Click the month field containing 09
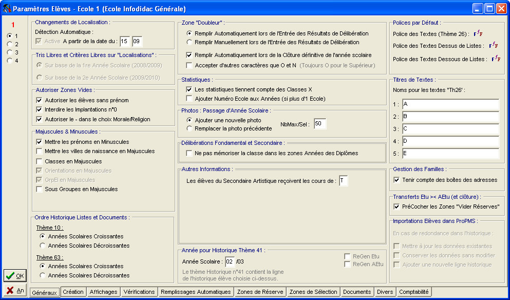This screenshot has width=510, height=300. point(137,41)
